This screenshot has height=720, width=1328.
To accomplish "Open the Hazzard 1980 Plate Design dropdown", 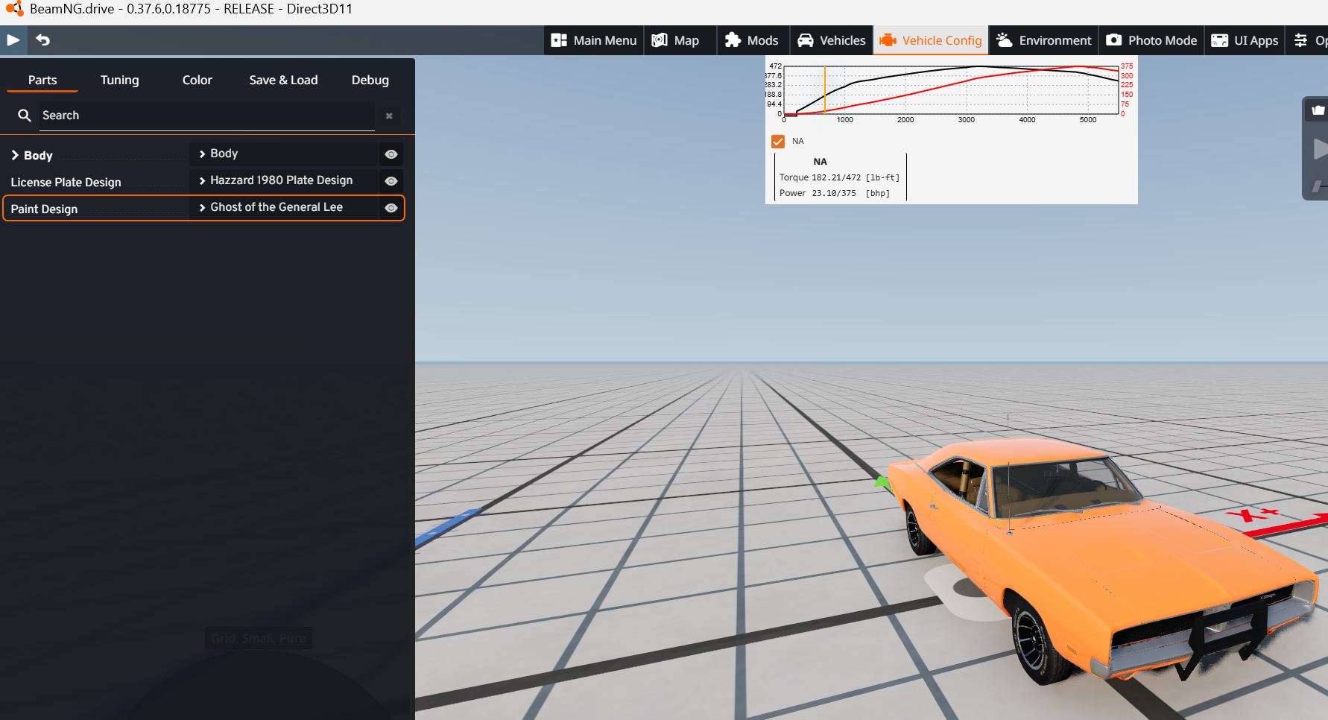I will coord(284,180).
